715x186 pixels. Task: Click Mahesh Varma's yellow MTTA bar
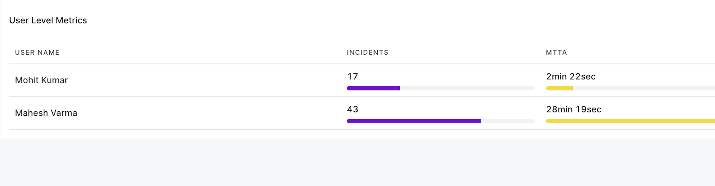tap(631, 121)
